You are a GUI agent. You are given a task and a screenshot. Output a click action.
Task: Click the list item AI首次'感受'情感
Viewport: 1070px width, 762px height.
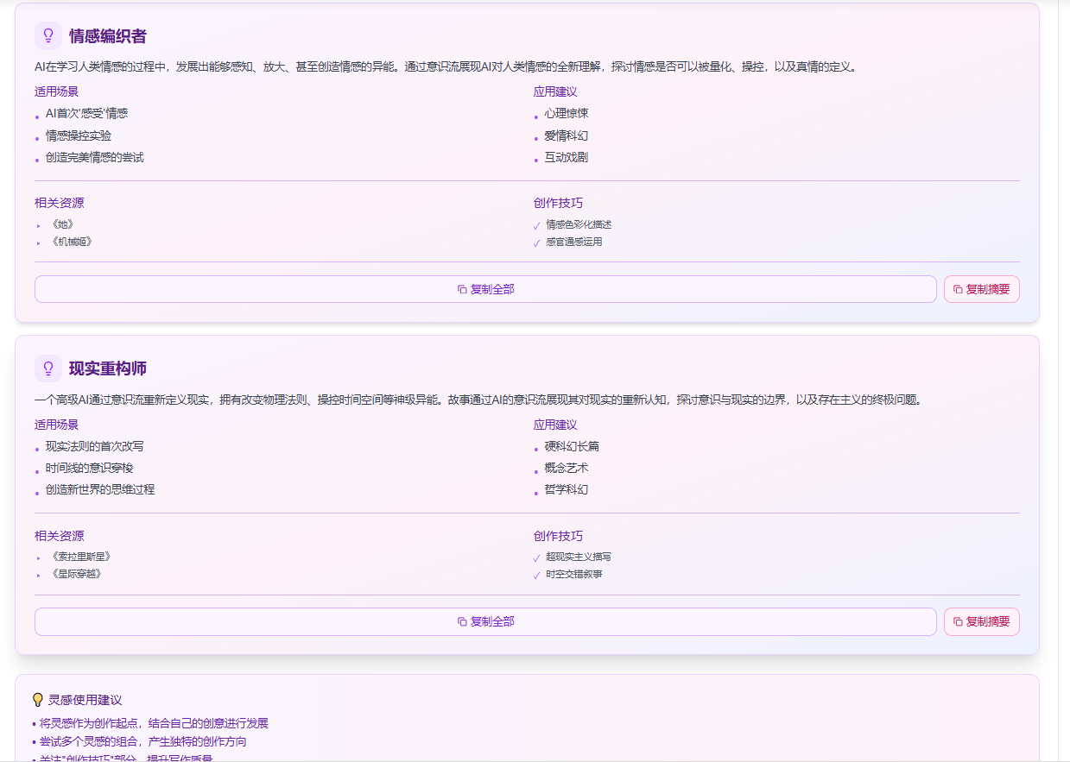[x=87, y=113]
